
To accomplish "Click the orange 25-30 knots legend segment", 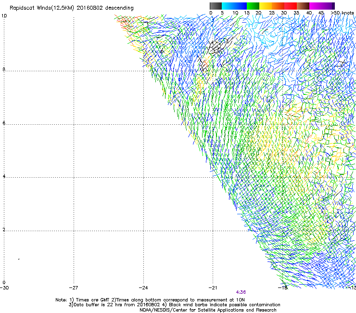I will click(x=278, y=6).
